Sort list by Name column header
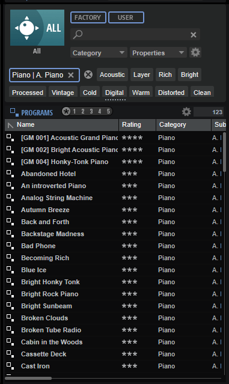The width and height of the screenshot is (229, 384). point(62,125)
